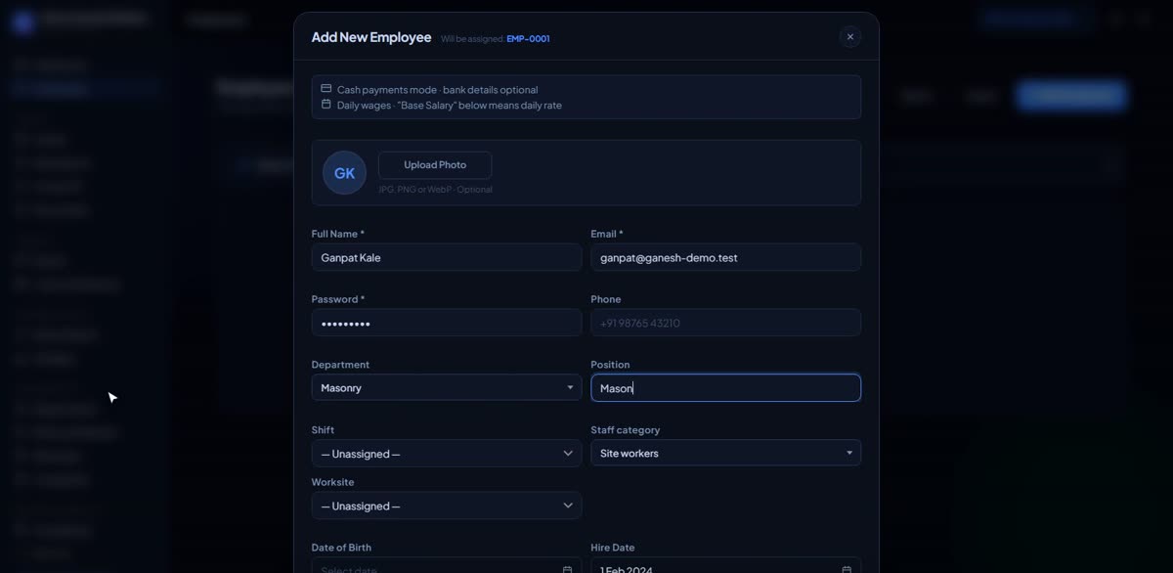Screen dimensions: 1173x573
Task: Close the Add New Employee dialog
Action: tap(849, 37)
